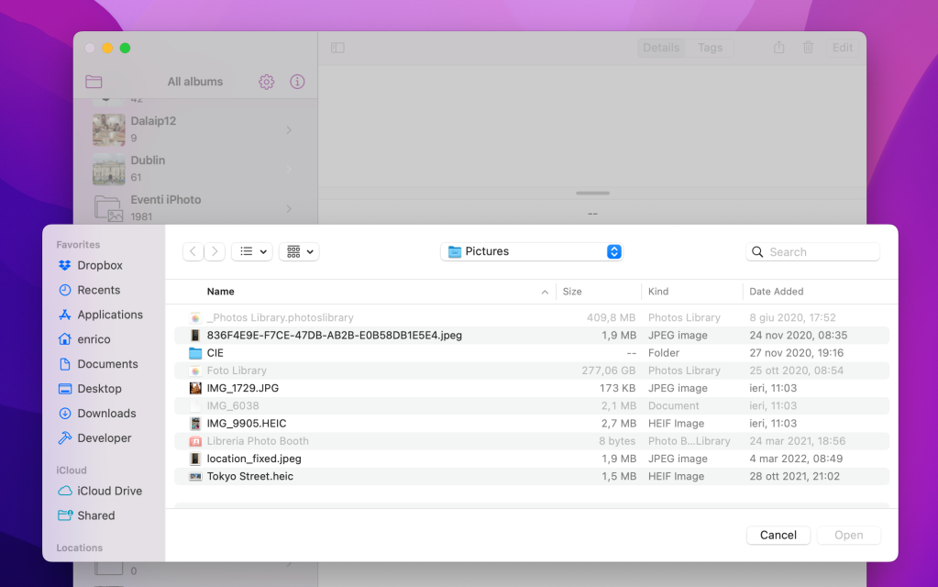Click the folder icon above album list
938x587 pixels.
(x=94, y=82)
